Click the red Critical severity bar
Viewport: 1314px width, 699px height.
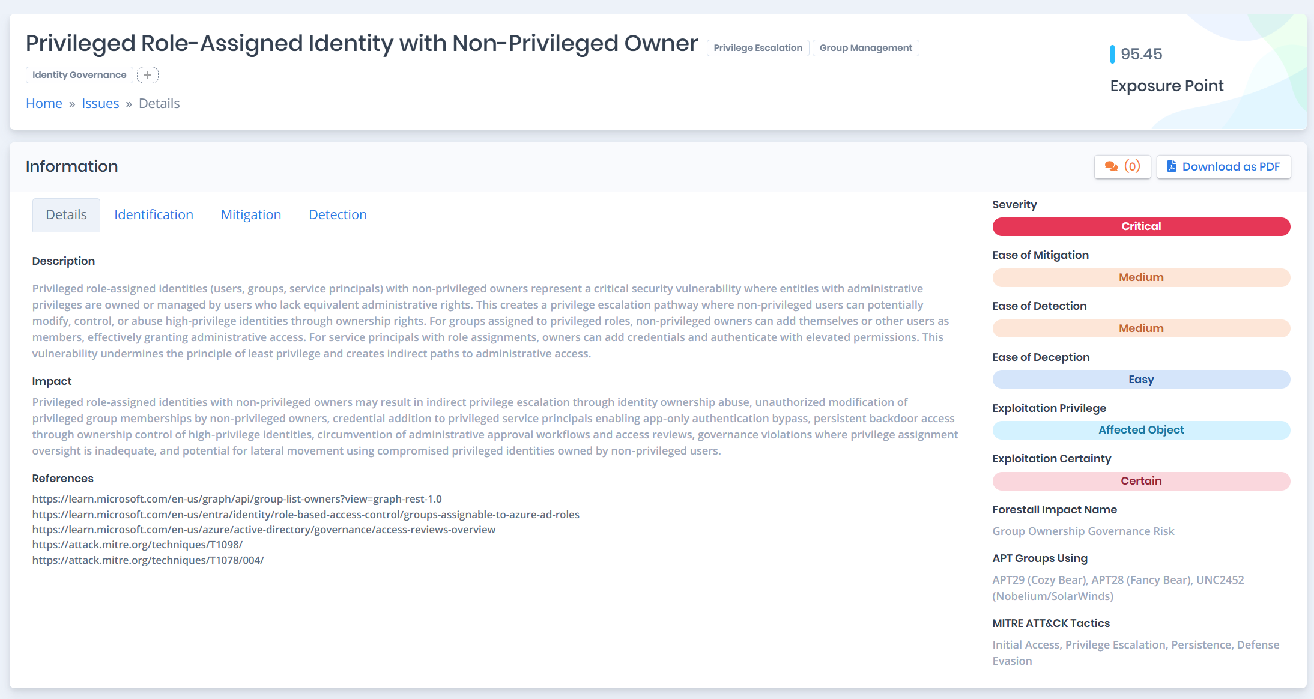1141,226
